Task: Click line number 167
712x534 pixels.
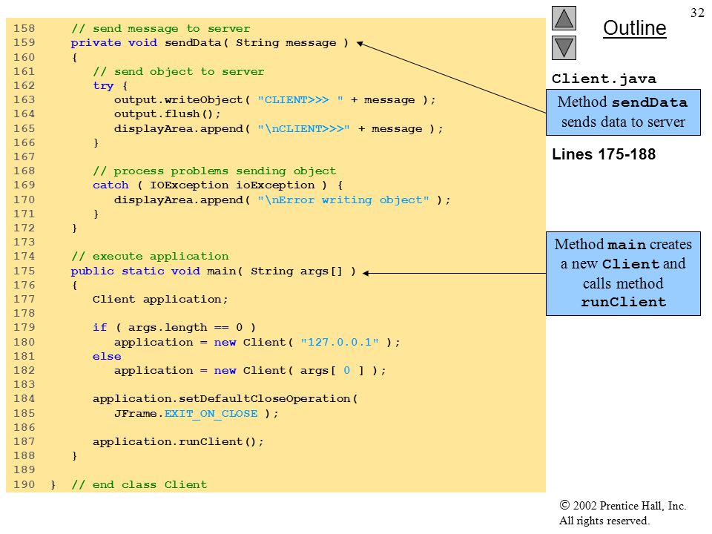Action: pos(24,157)
